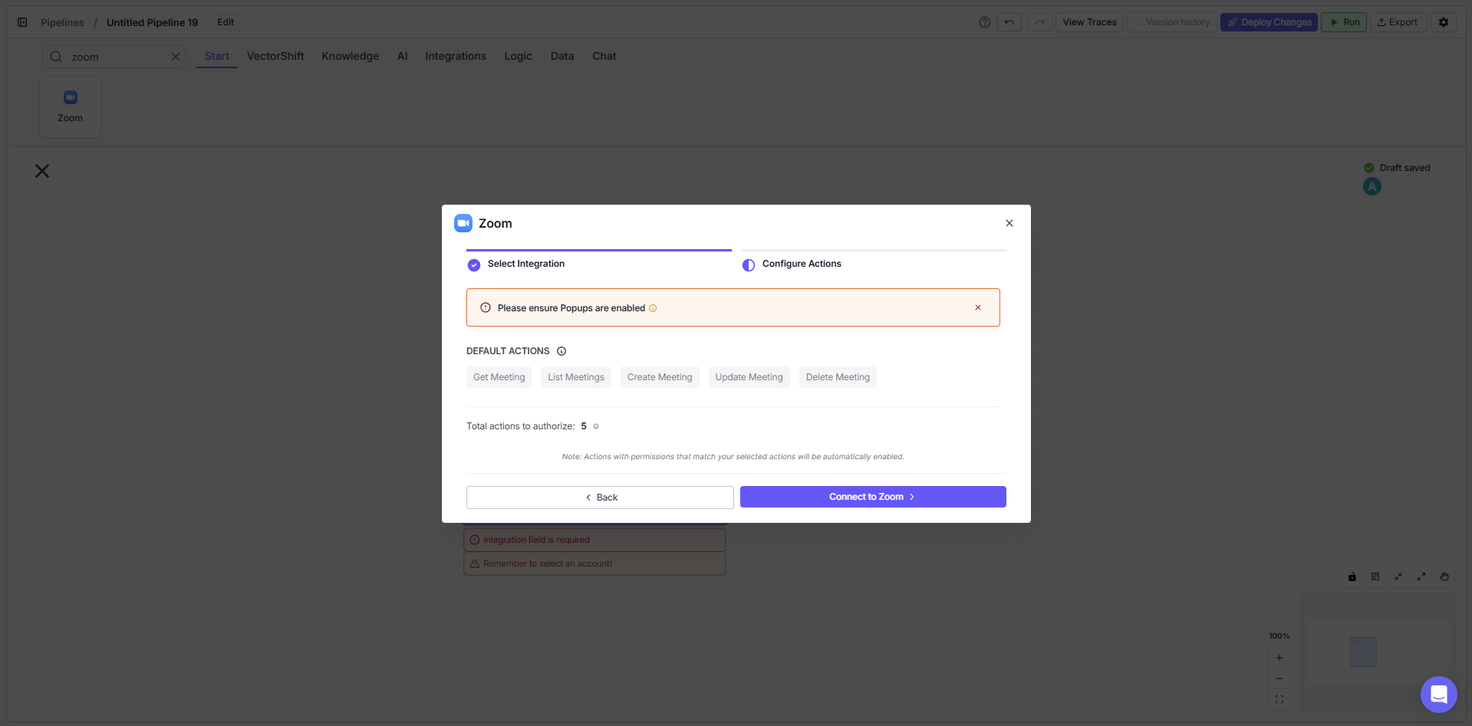Click the Export button
This screenshot has width=1472, height=726.
pos(1398,22)
